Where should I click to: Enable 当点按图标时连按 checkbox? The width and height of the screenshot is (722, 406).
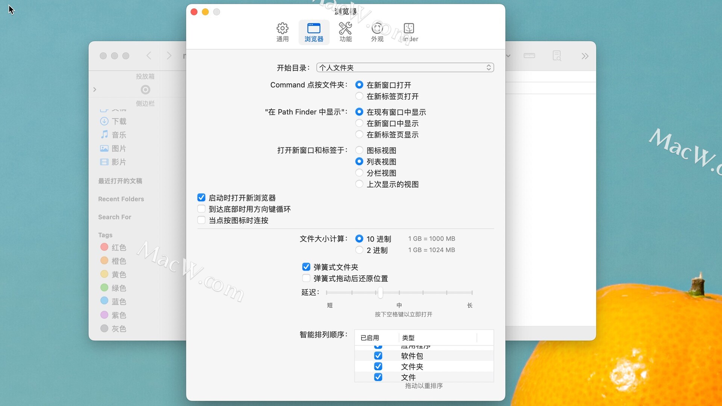point(201,220)
